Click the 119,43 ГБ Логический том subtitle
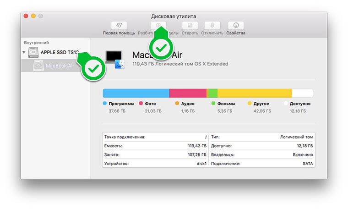Viewport: 348px width, 209px height. [180, 64]
